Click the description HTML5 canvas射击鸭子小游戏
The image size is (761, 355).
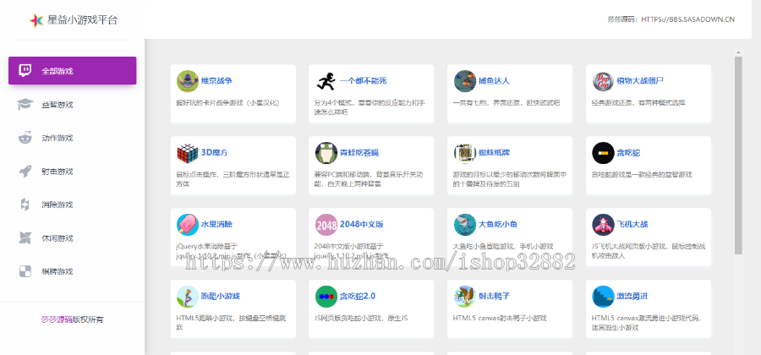(500, 318)
